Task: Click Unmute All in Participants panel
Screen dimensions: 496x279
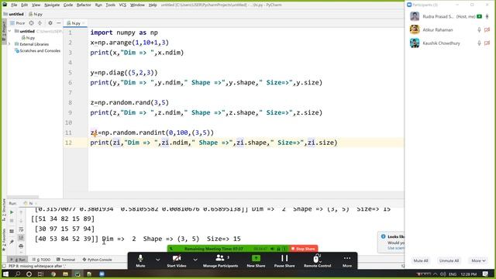Action: [449, 260]
